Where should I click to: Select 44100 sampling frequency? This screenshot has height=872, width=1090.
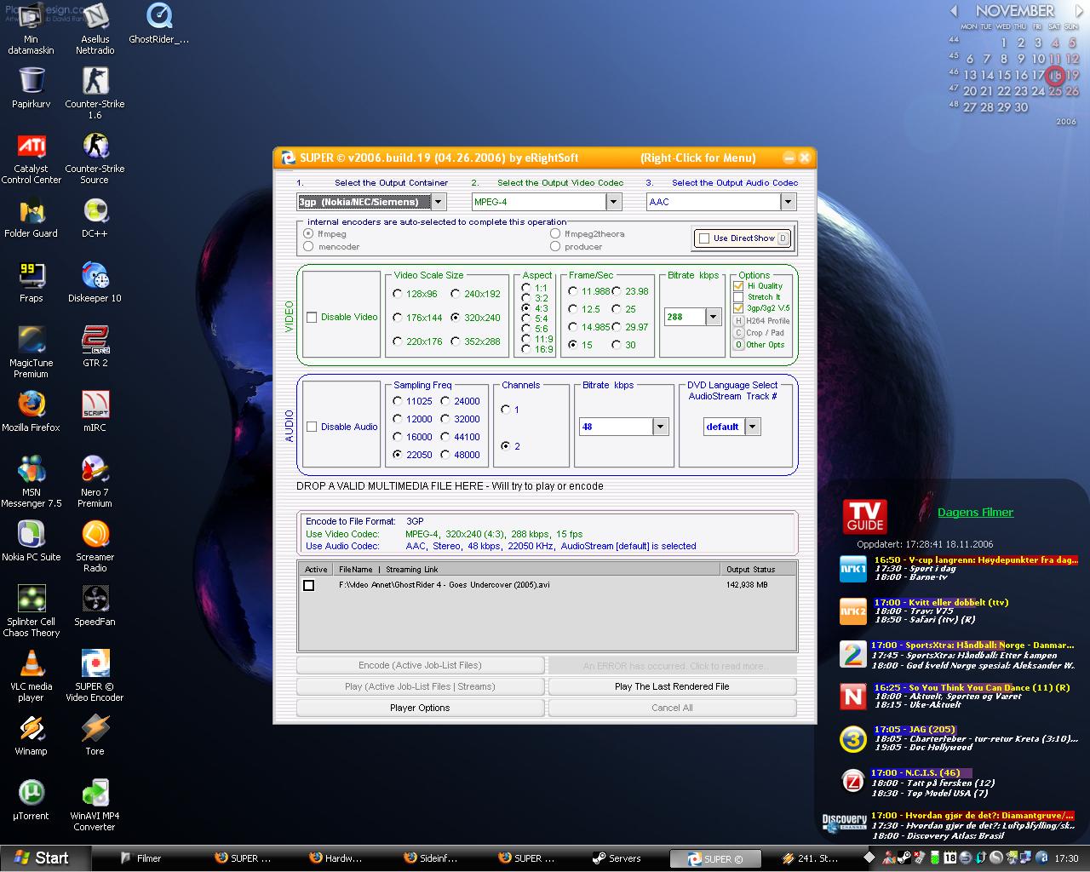tap(445, 437)
